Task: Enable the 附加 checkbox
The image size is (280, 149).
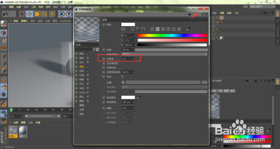Action: (122, 76)
